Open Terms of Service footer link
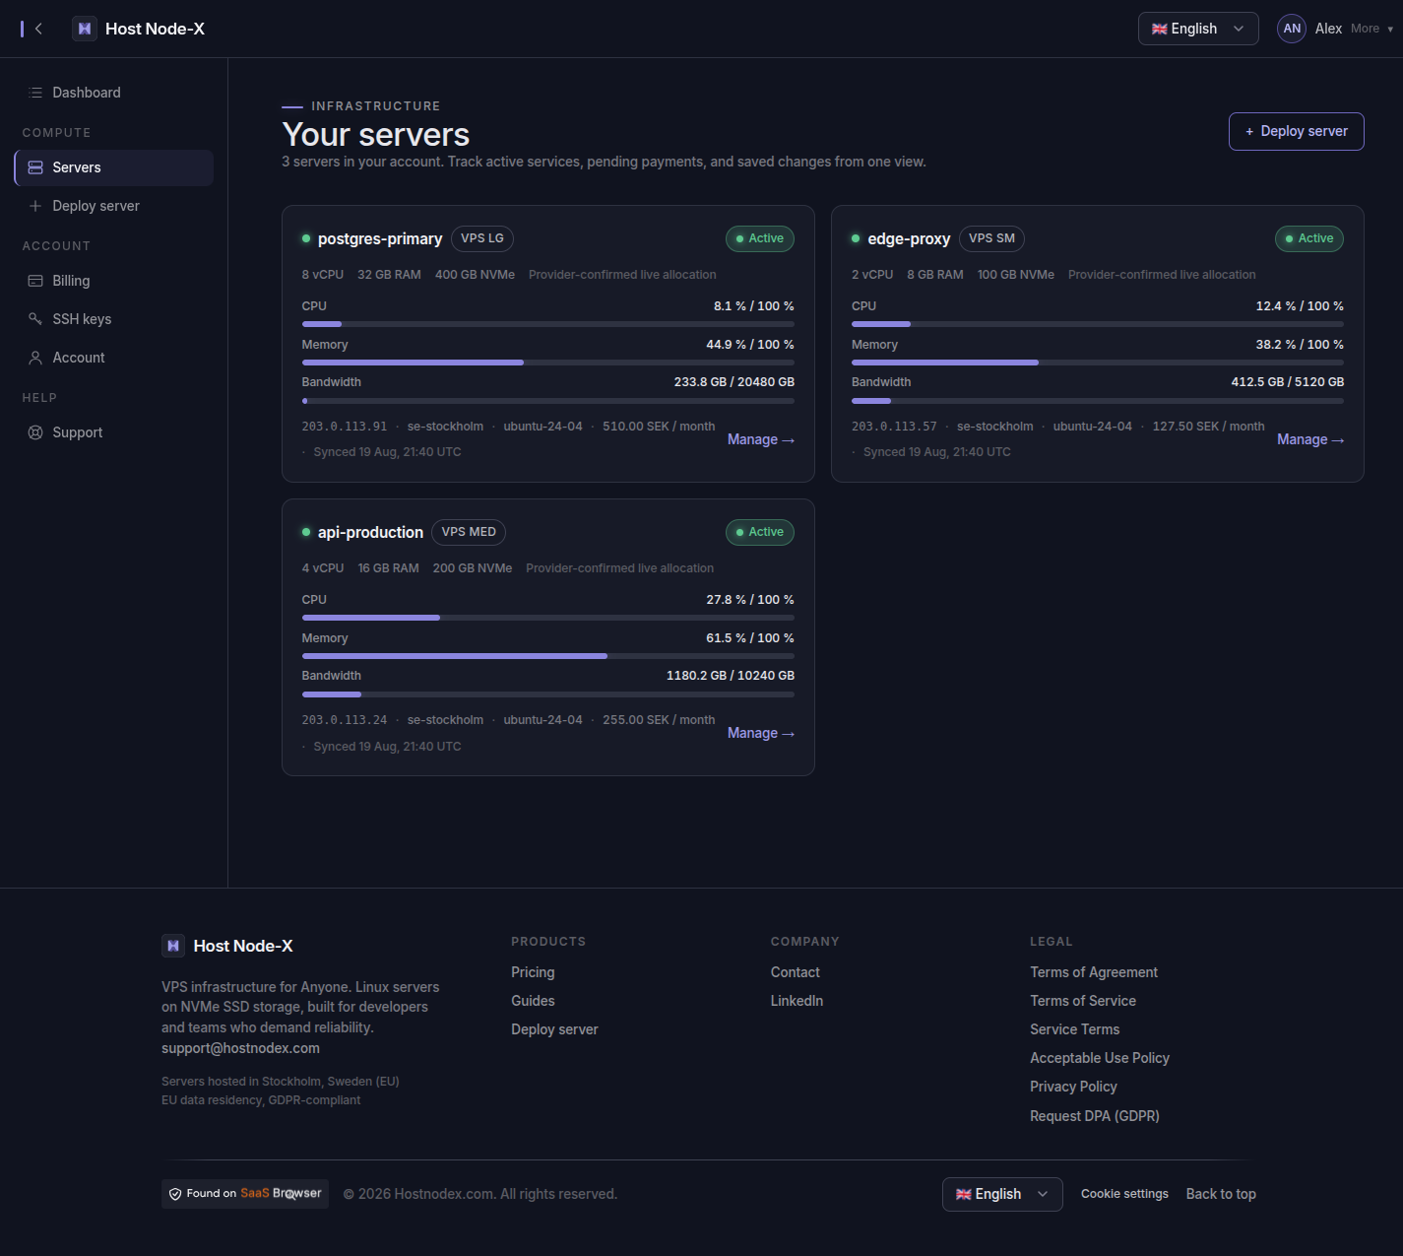Image resolution: width=1403 pixels, height=1256 pixels. click(1083, 1001)
